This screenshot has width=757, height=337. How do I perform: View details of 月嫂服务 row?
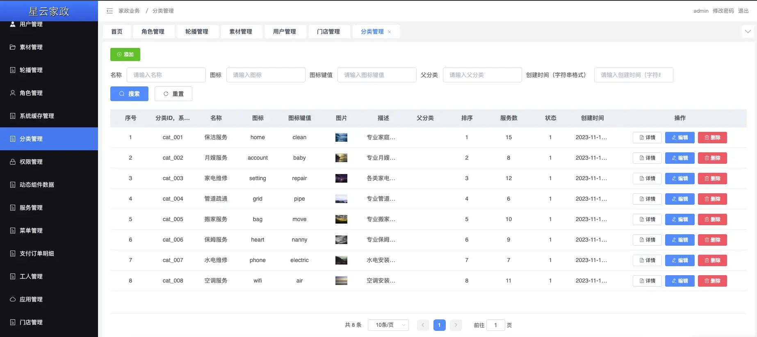647,158
